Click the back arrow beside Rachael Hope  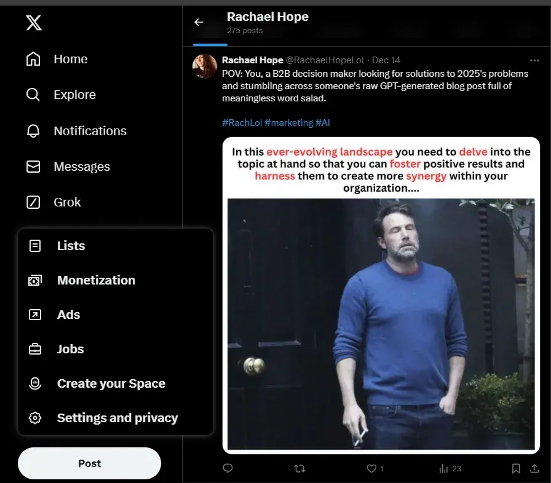coord(199,22)
